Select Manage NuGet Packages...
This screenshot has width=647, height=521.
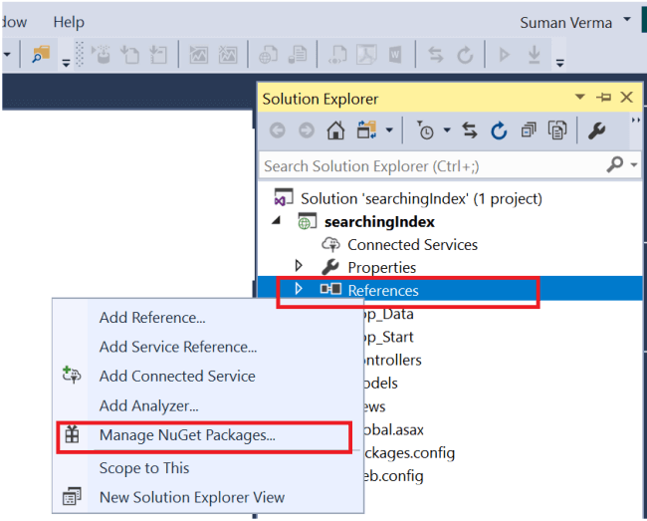tap(187, 435)
